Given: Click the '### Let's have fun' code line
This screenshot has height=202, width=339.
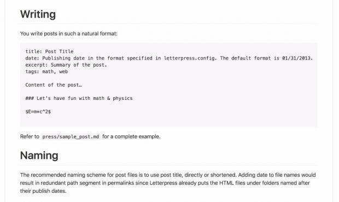Looking at the screenshot, I should [79, 98].
